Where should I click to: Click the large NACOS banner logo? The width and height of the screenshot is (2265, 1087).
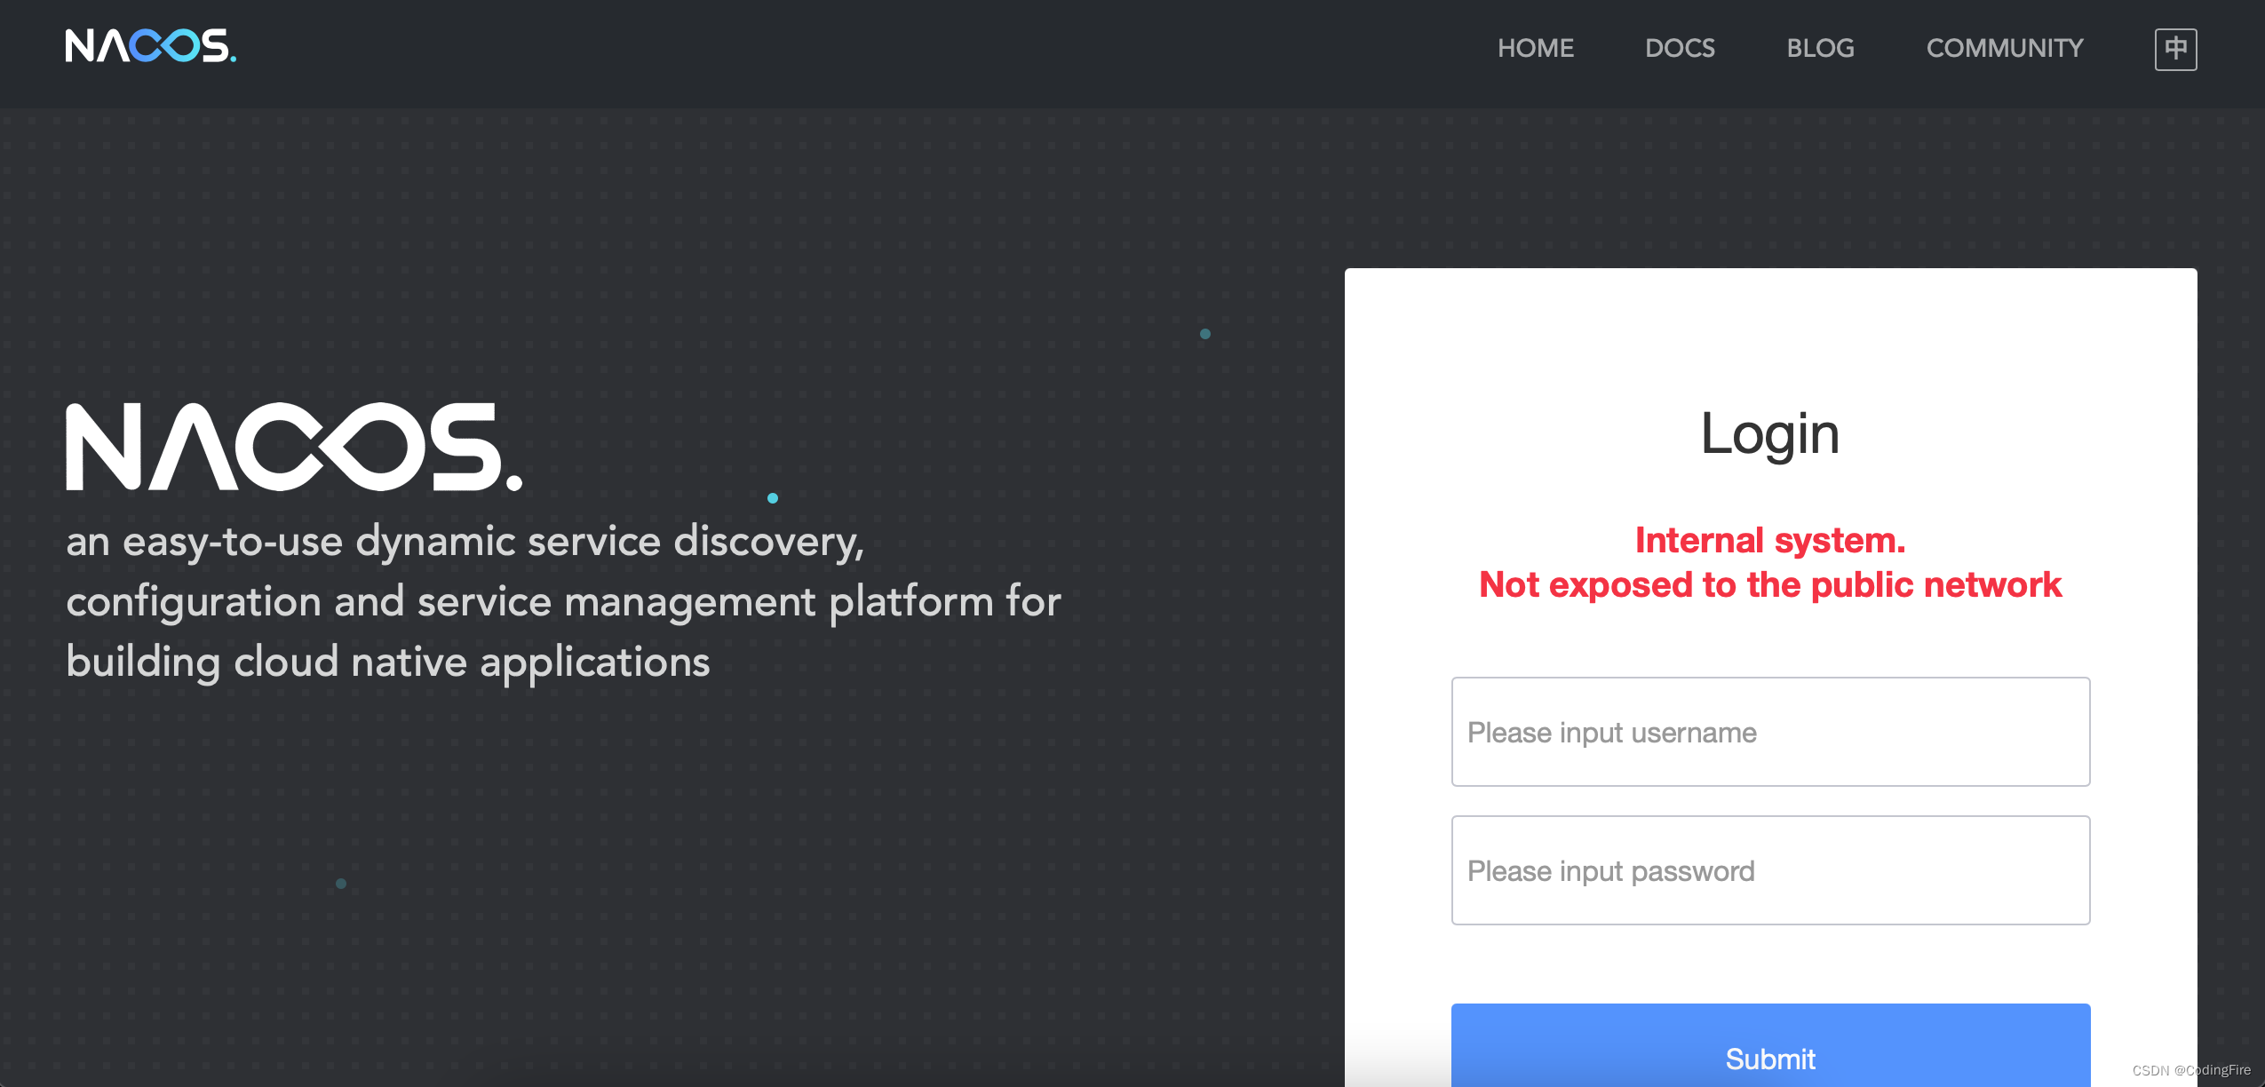point(294,447)
